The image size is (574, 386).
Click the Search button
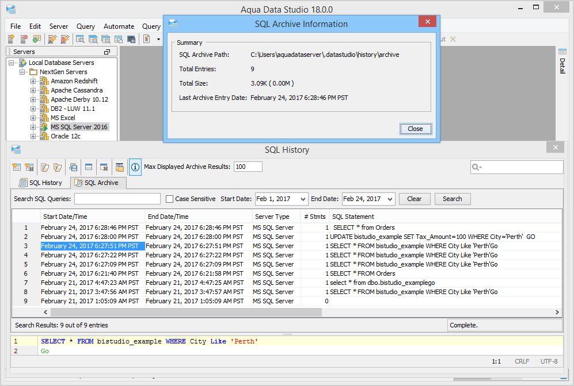453,199
